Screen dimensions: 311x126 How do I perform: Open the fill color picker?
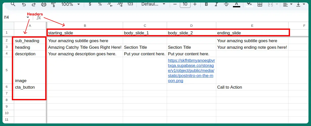click(250, 4)
